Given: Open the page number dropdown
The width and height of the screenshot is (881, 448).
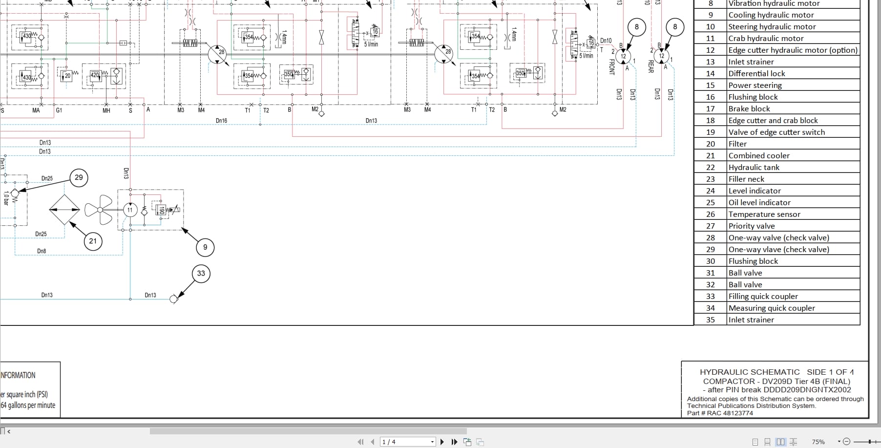Looking at the screenshot, I should click(432, 442).
